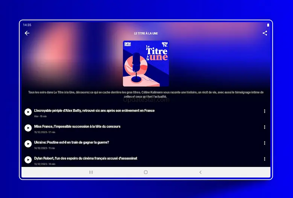Open more options for Dylan Robert episode
This screenshot has width=293, height=198.
coord(264,159)
